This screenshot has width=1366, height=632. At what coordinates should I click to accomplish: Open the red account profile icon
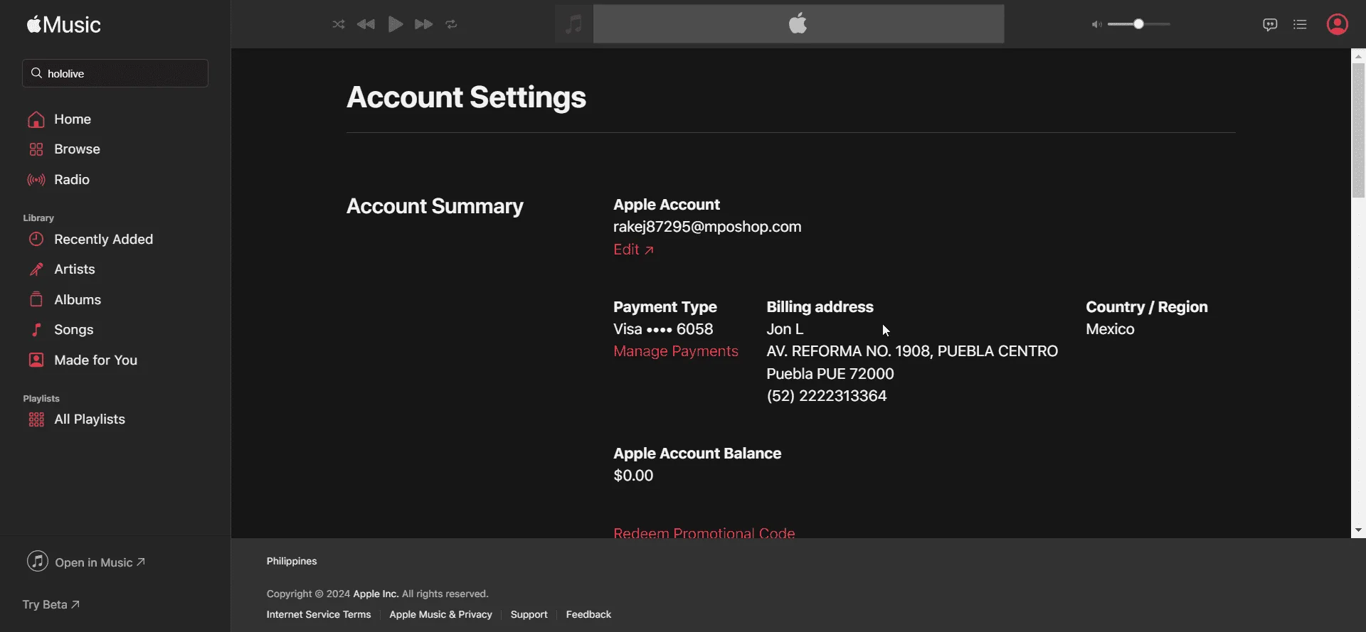pyautogui.click(x=1338, y=24)
